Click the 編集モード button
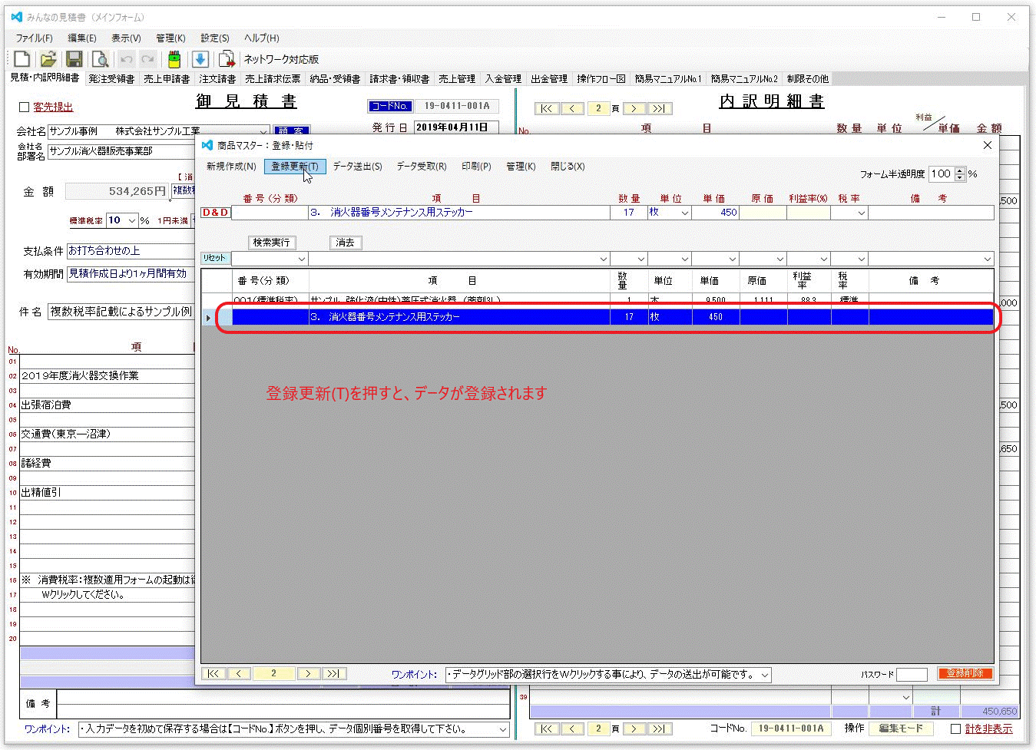This screenshot has width=1036, height=750. click(901, 728)
